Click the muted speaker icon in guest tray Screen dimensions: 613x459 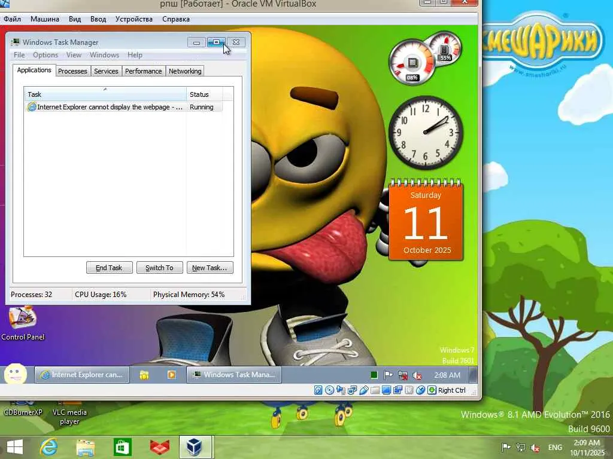(417, 375)
